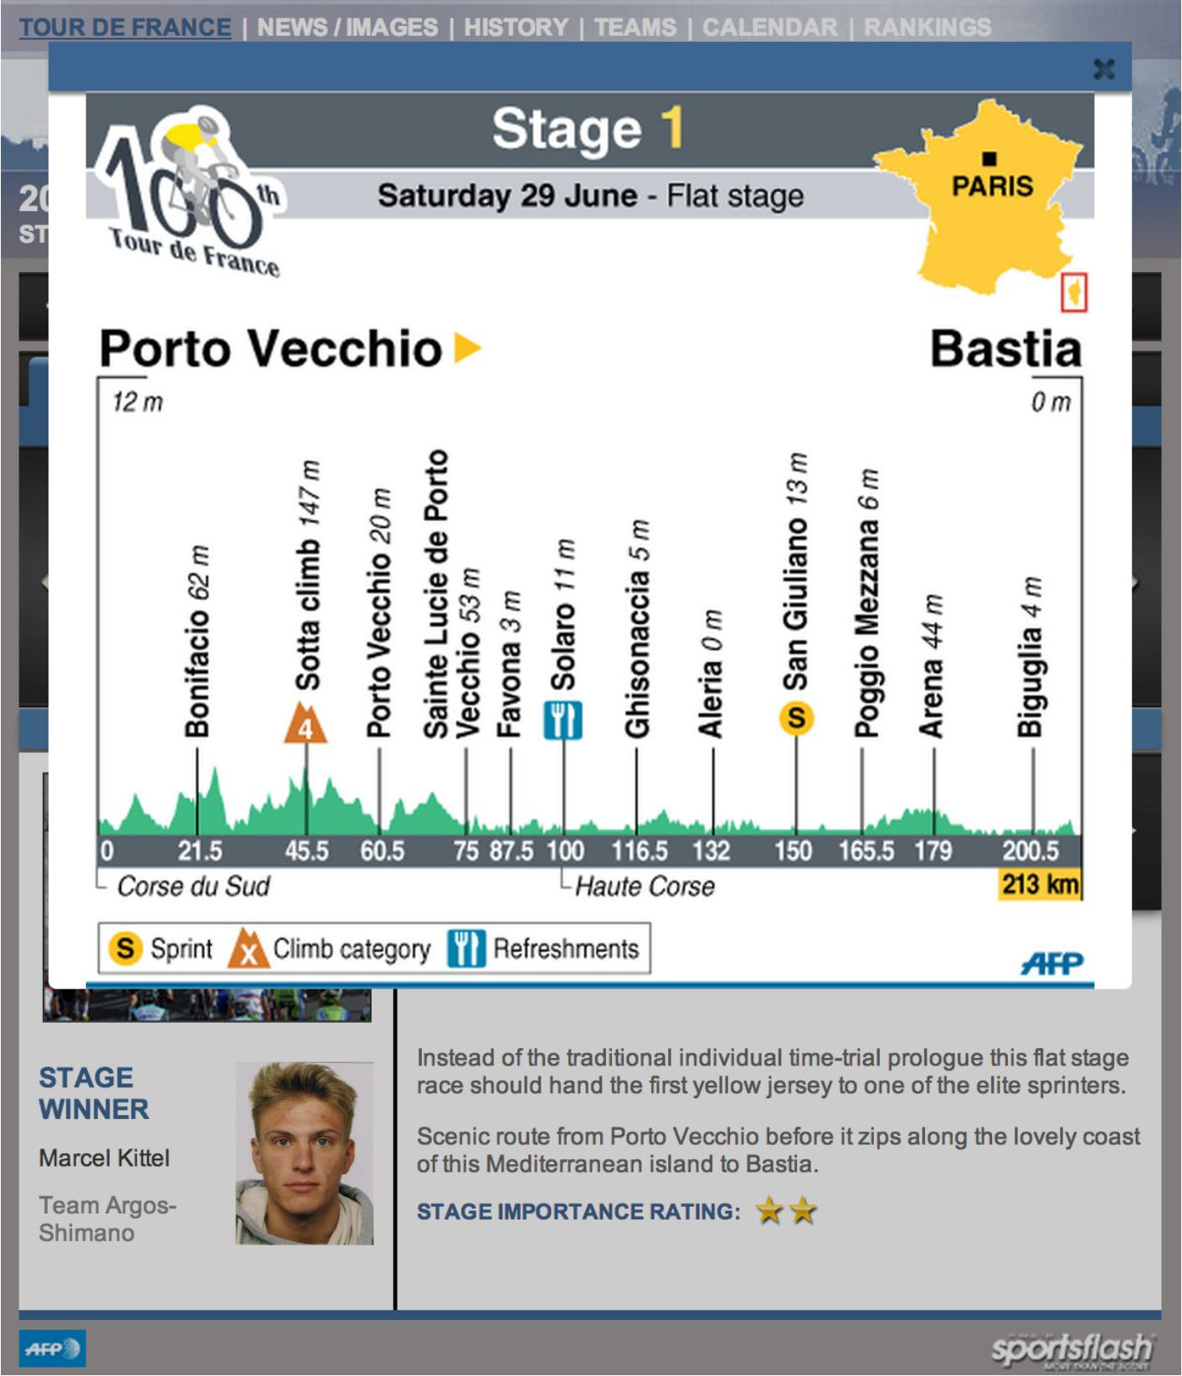Open the RANKINGS page

[x=928, y=27]
